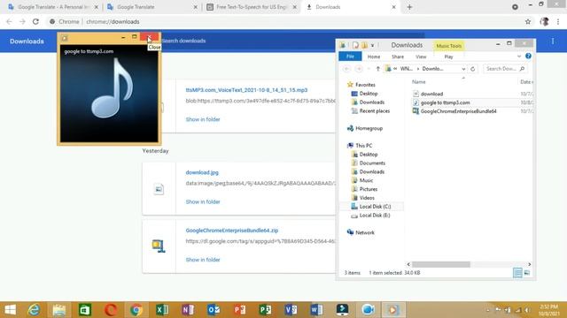Select Recent places in Explorer sidebar

point(374,111)
